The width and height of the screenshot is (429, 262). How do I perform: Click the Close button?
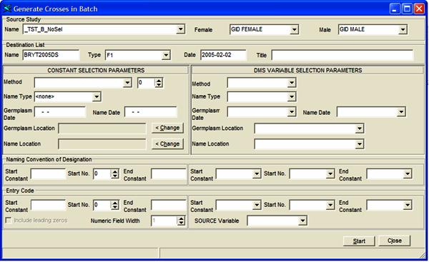click(394, 241)
